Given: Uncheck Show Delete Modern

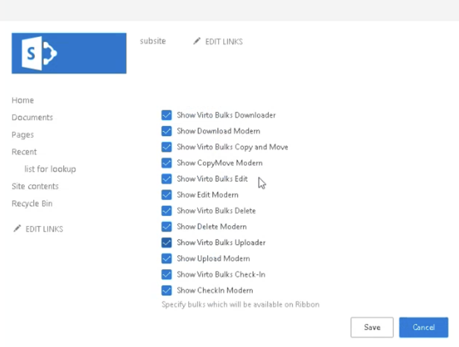Looking at the screenshot, I should coord(167,227).
